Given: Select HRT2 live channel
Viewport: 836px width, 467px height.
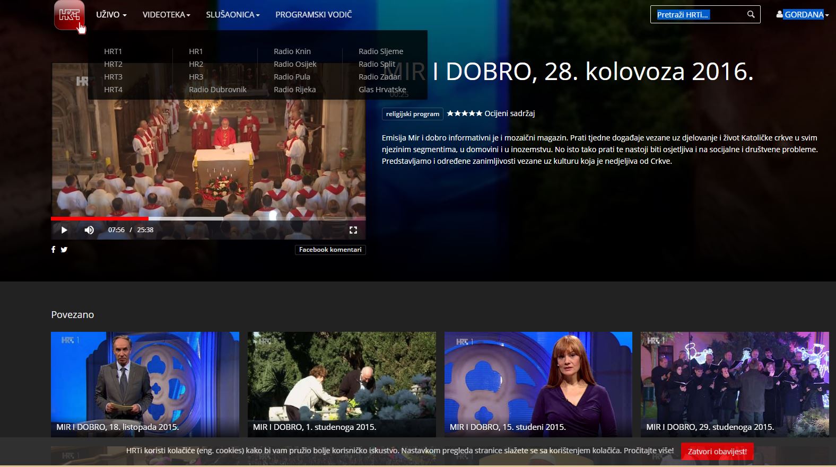Looking at the screenshot, I should pos(113,64).
